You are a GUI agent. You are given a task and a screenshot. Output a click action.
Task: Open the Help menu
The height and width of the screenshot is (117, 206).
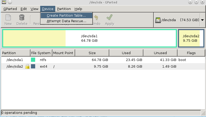[78, 9]
